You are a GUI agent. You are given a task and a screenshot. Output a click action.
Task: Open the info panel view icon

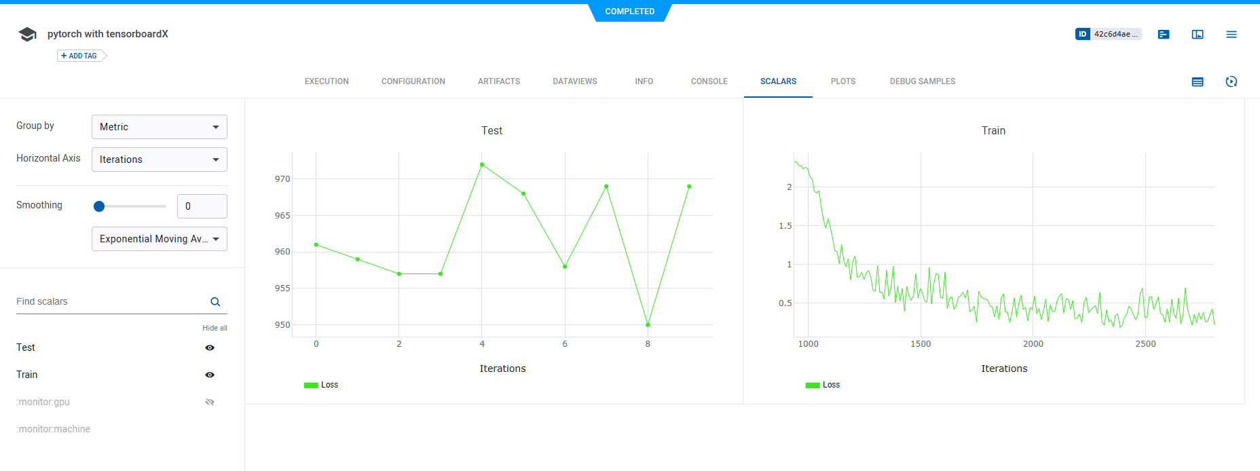click(1198, 35)
